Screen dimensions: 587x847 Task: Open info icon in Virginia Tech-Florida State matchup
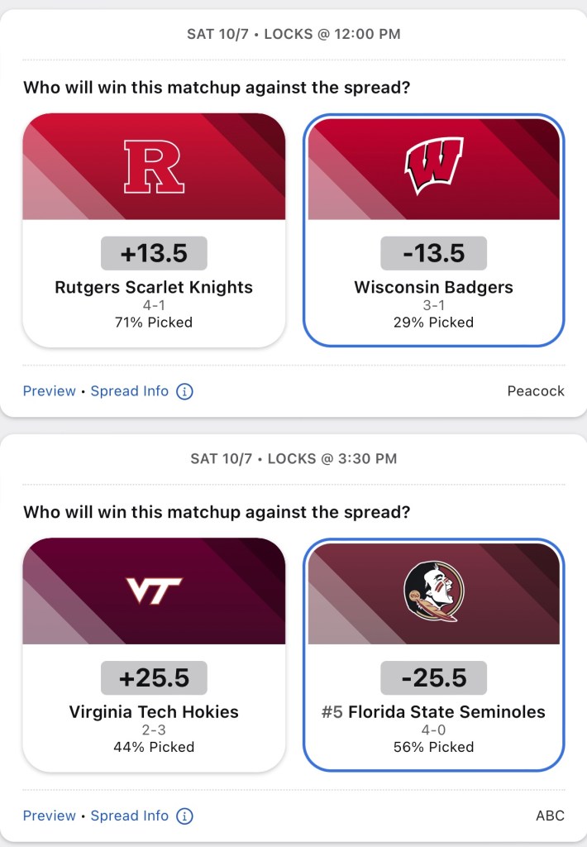pyautogui.click(x=185, y=816)
